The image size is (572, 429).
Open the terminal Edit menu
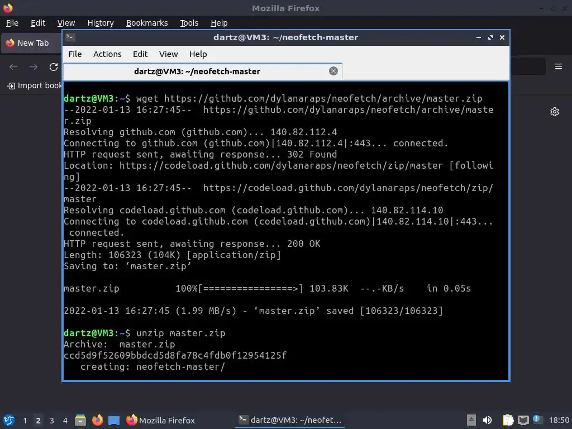tap(140, 54)
